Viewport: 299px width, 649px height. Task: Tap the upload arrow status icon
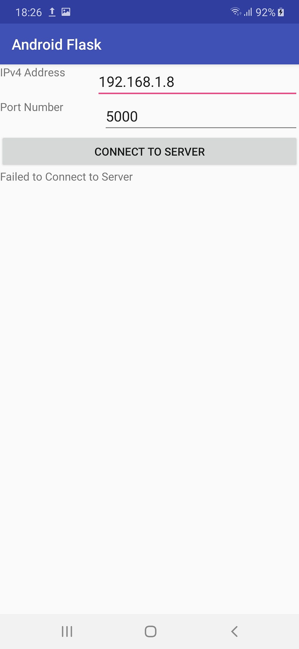tap(52, 12)
